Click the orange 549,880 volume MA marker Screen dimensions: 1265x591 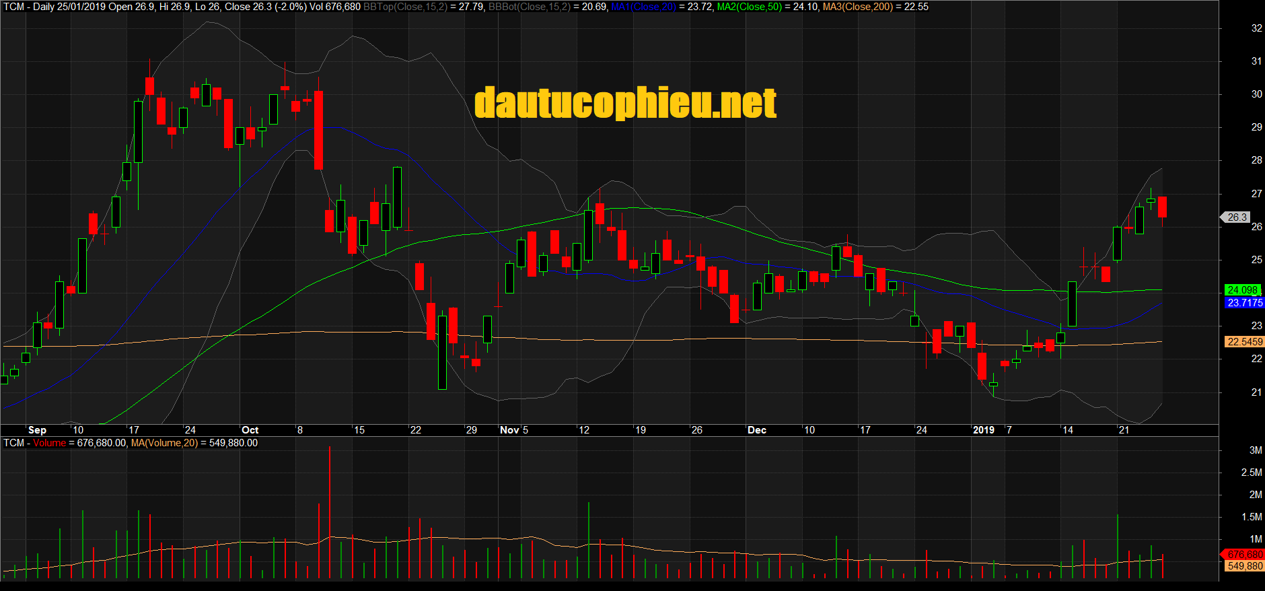pos(1244,566)
